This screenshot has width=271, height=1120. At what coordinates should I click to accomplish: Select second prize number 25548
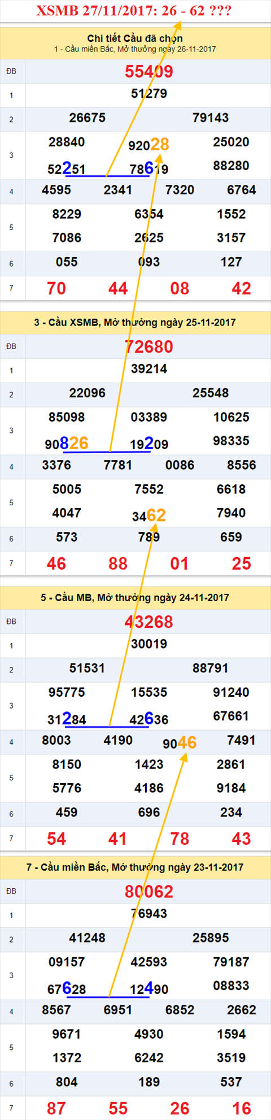(211, 393)
